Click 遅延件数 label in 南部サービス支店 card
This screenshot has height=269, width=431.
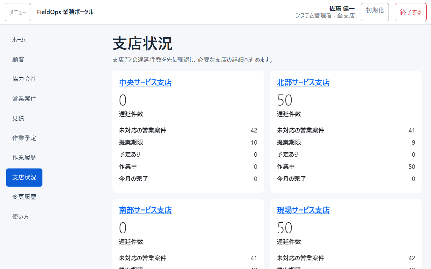coord(131,242)
